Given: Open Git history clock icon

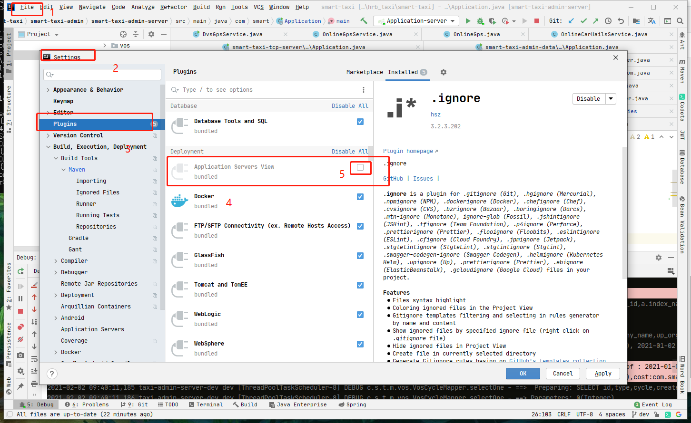Looking at the screenshot, I should [x=608, y=21].
